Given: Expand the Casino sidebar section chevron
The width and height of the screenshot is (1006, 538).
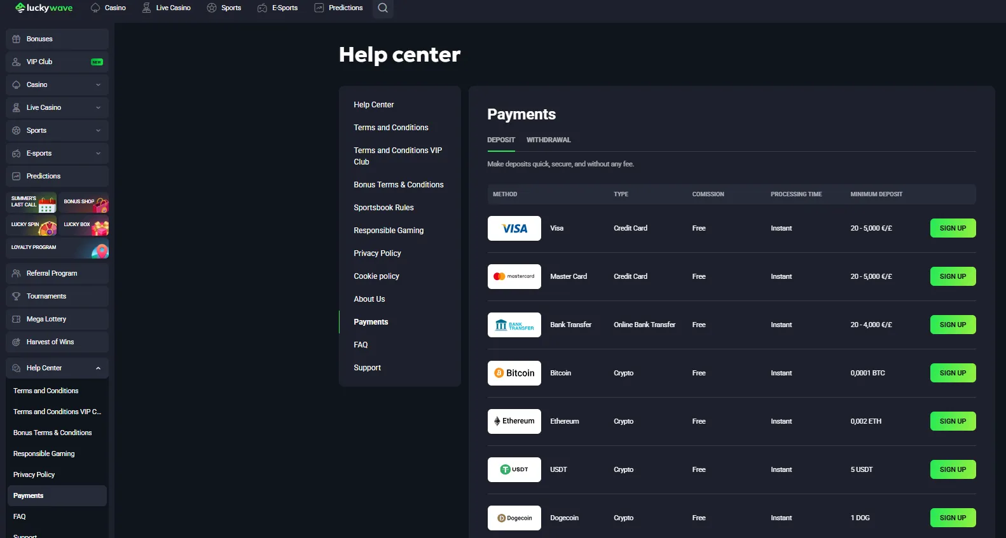Looking at the screenshot, I should 98,84.
